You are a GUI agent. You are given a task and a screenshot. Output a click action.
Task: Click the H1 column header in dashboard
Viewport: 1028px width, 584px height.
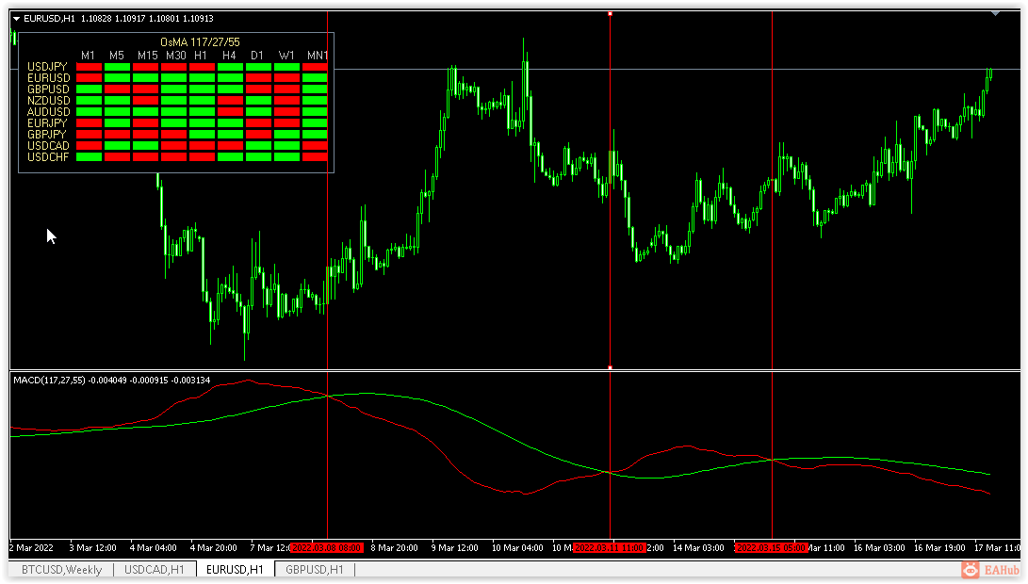(201, 55)
